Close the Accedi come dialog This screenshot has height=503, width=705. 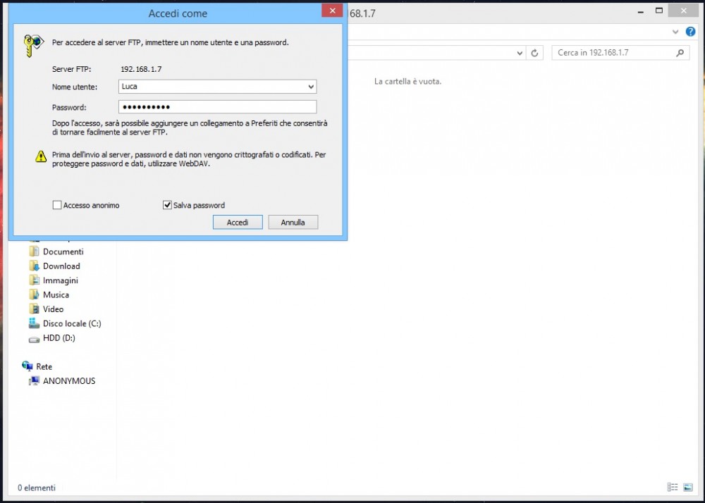point(332,11)
